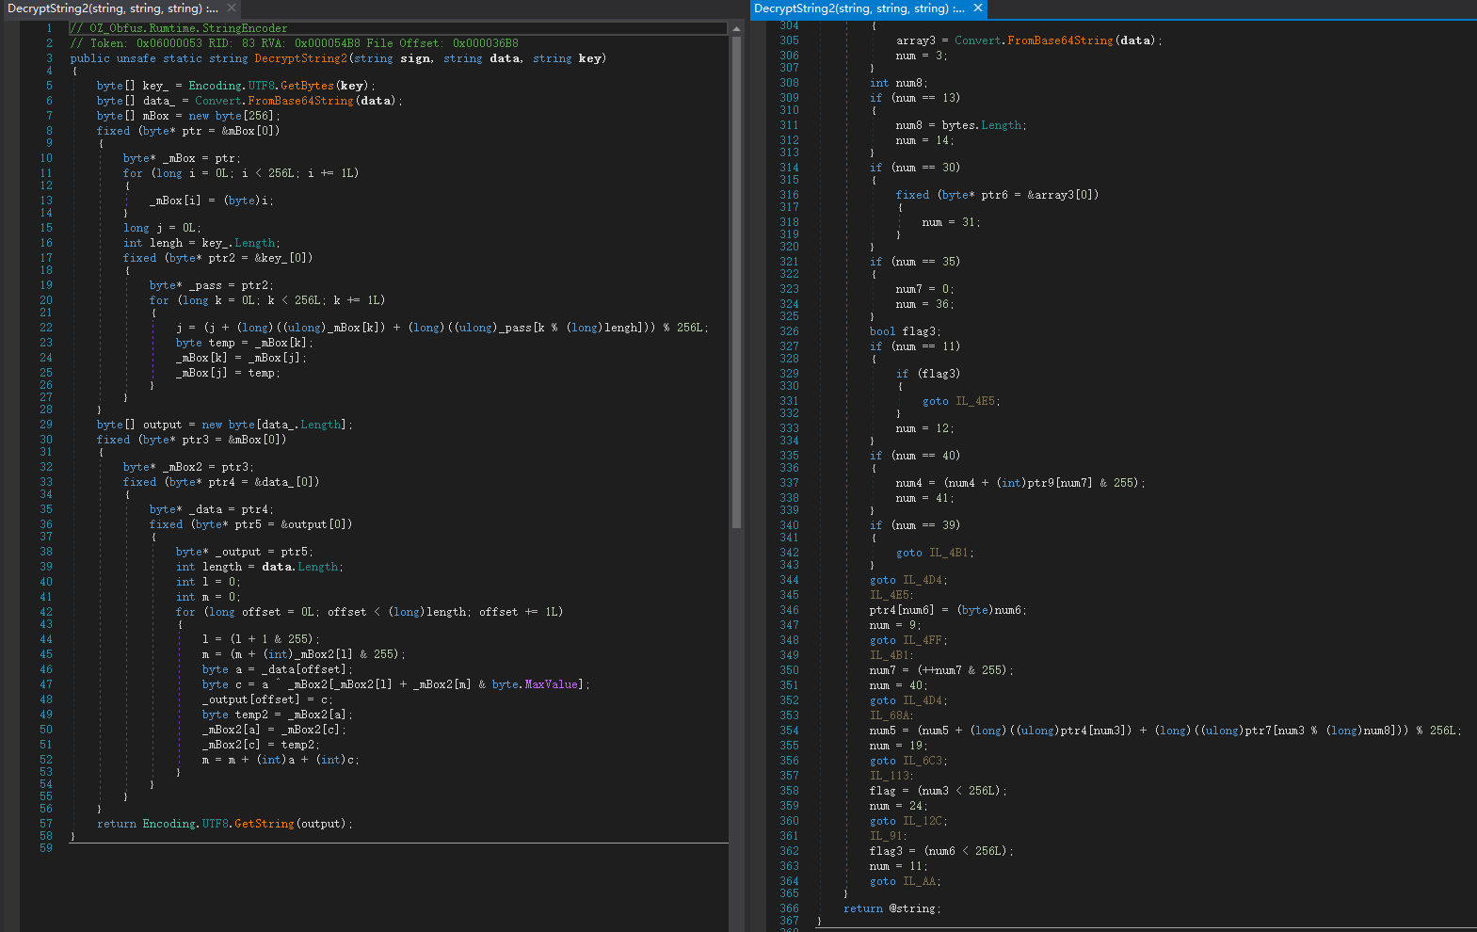Click '_pass' variable on line 19
The width and height of the screenshot is (1477, 932).
click(x=205, y=285)
